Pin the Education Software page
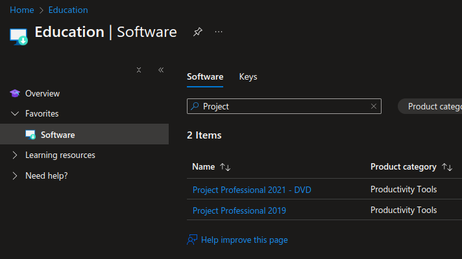The image size is (462, 259). pyautogui.click(x=197, y=32)
